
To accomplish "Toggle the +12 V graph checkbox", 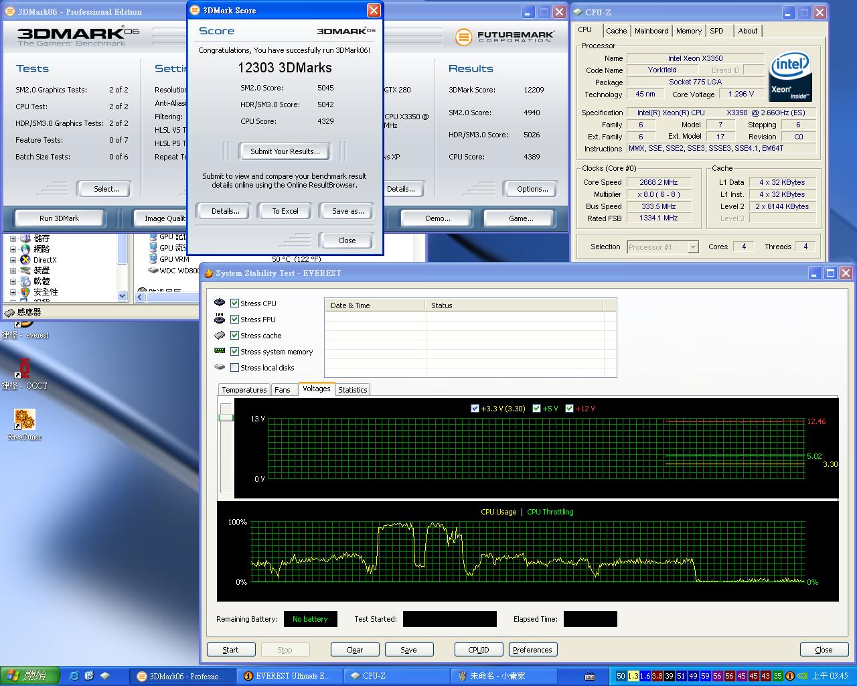I will pyautogui.click(x=570, y=408).
